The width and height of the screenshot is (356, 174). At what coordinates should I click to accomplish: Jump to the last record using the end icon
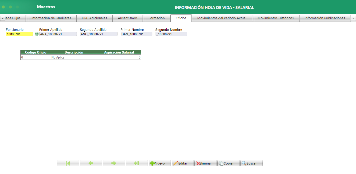coord(137,163)
